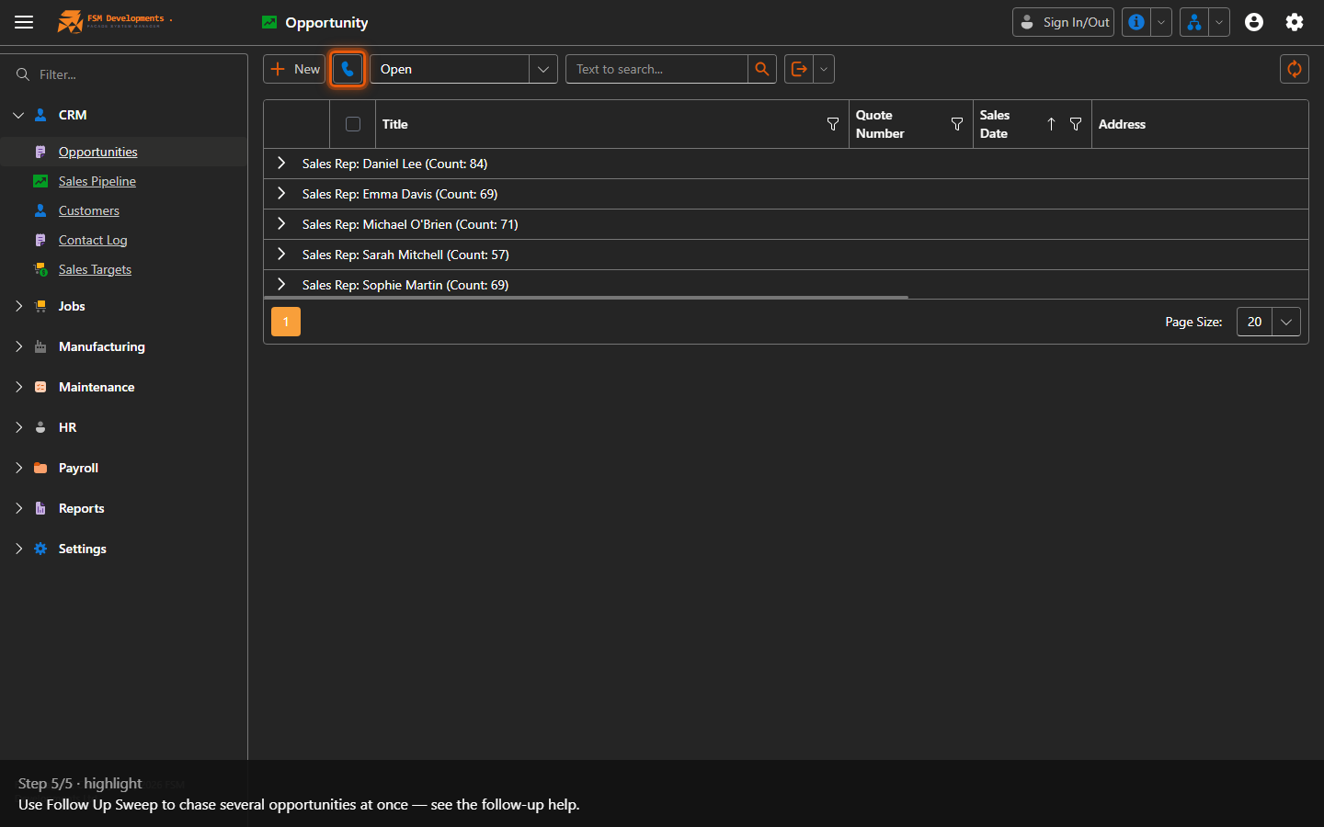Screen dimensions: 1324x827
Task: Click the Sales Targets icon
Action: (x=40, y=269)
